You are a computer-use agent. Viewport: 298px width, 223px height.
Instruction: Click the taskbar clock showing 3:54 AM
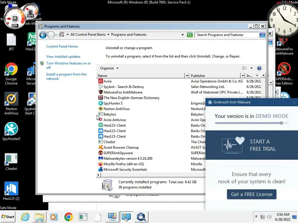click(x=283, y=217)
